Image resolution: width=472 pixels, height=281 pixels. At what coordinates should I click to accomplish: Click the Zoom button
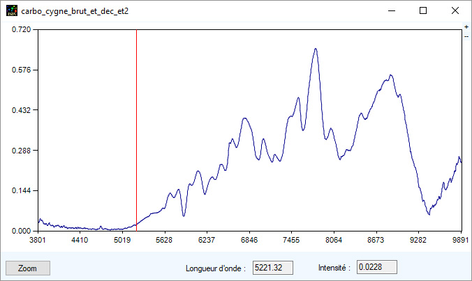click(28, 268)
